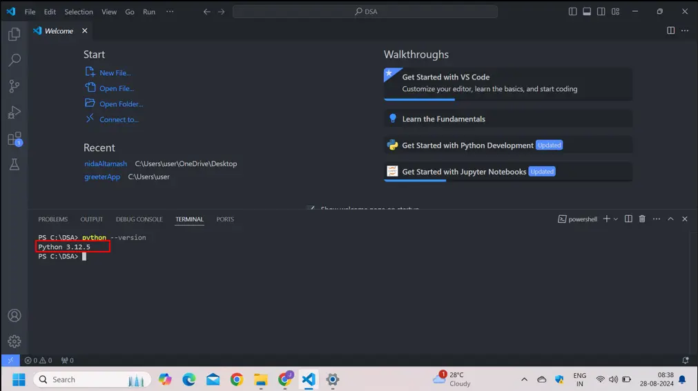Viewport: 698px width, 391px height.
Task: Click the New File link
Action: (x=115, y=73)
